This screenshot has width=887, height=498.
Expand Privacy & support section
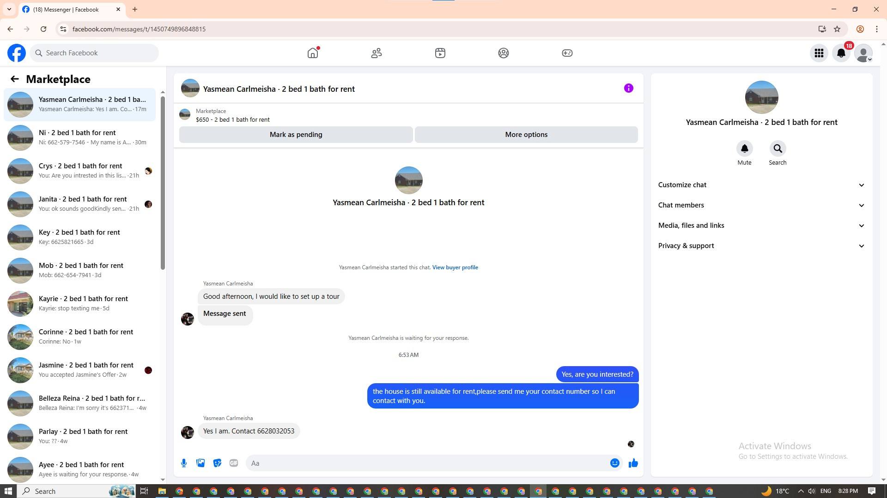(761, 246)
